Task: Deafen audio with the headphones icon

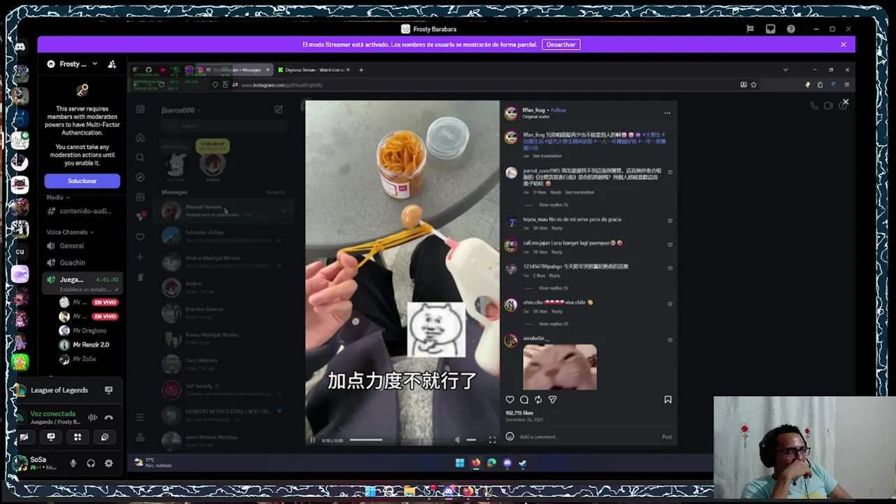Action: click(x=91, y=463)
